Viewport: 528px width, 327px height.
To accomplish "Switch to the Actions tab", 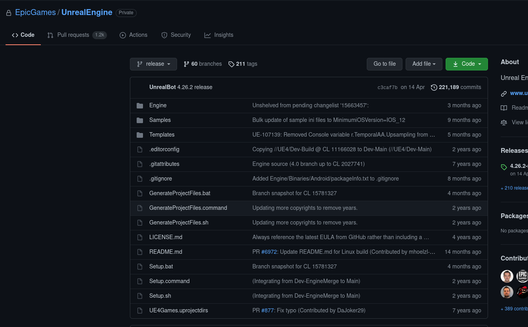I will click(x=133, y=35).
